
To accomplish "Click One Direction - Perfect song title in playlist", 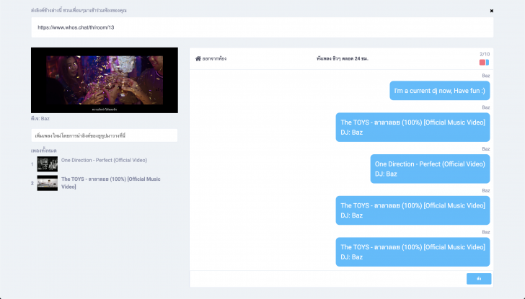I will [104, 160].
